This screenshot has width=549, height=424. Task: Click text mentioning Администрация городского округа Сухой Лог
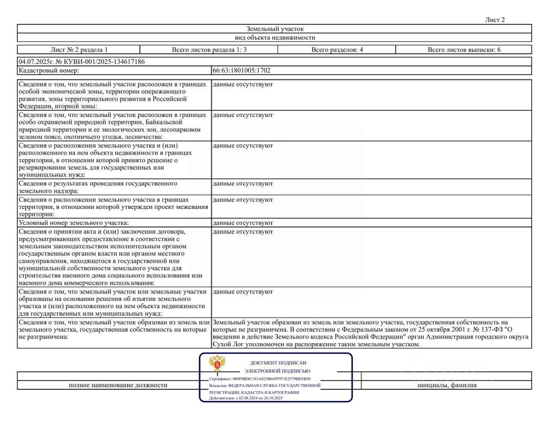point(371,333)
